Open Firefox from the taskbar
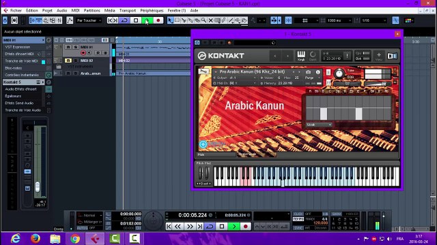Image resolution: width=437 pixels, height=245 pixels. [36, 239]
